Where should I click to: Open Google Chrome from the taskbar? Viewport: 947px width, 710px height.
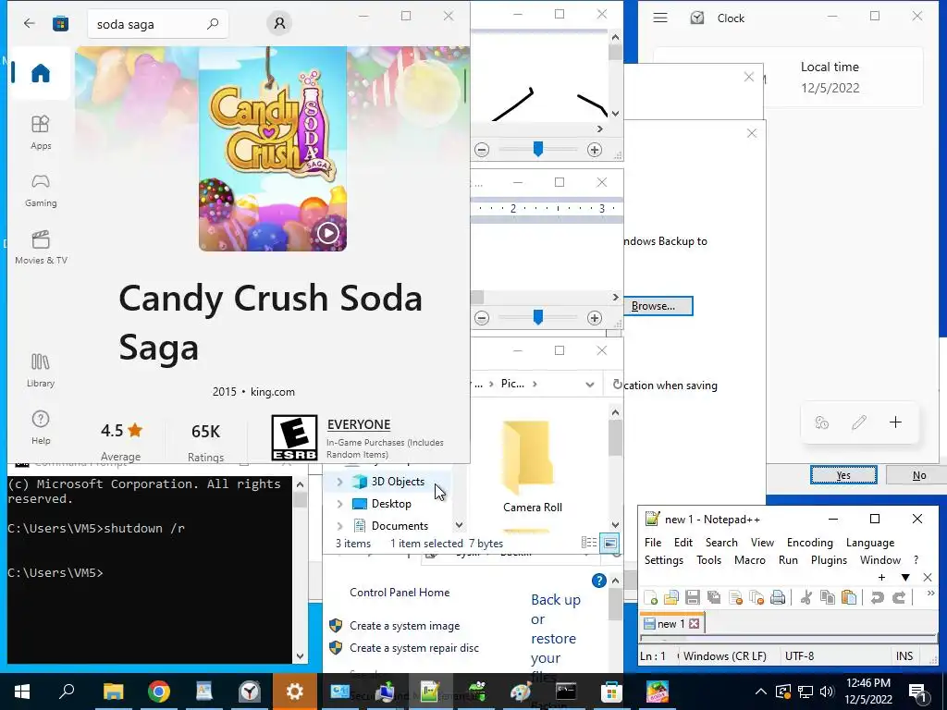(x=159, y=692)
